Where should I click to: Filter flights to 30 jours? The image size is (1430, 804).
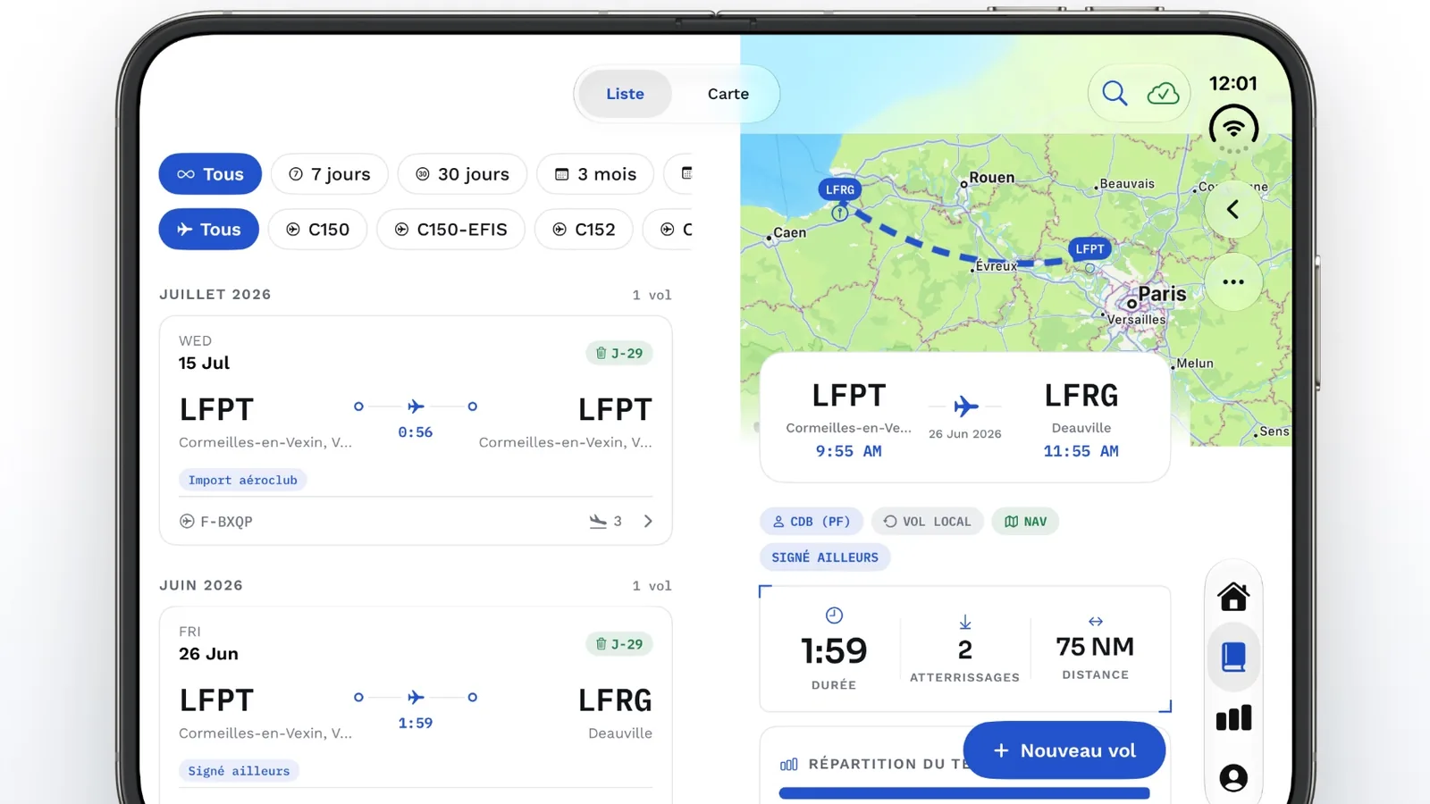point(462,174)
